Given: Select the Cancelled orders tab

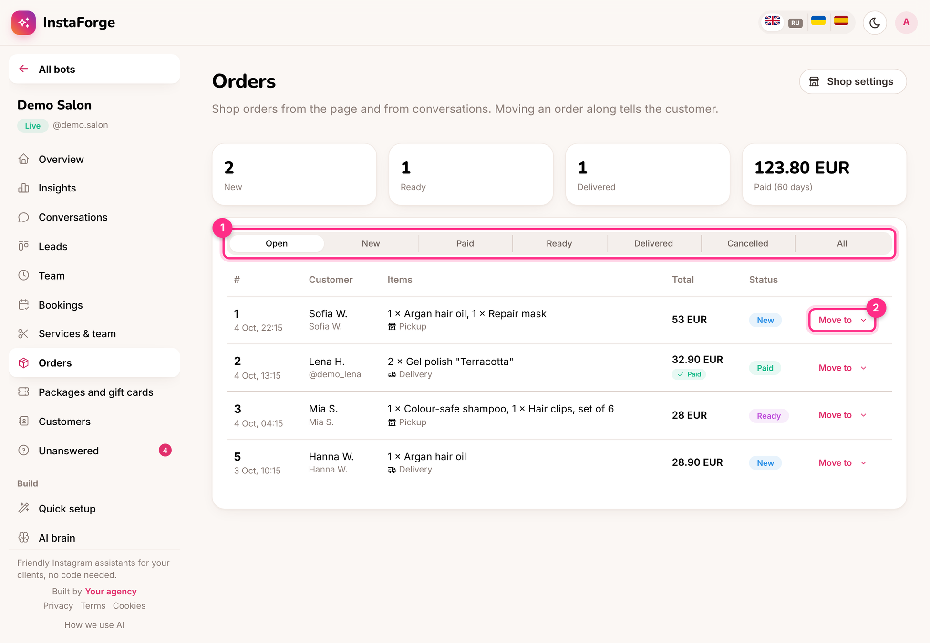Looking at the screenshot, I should coord(747,243).
